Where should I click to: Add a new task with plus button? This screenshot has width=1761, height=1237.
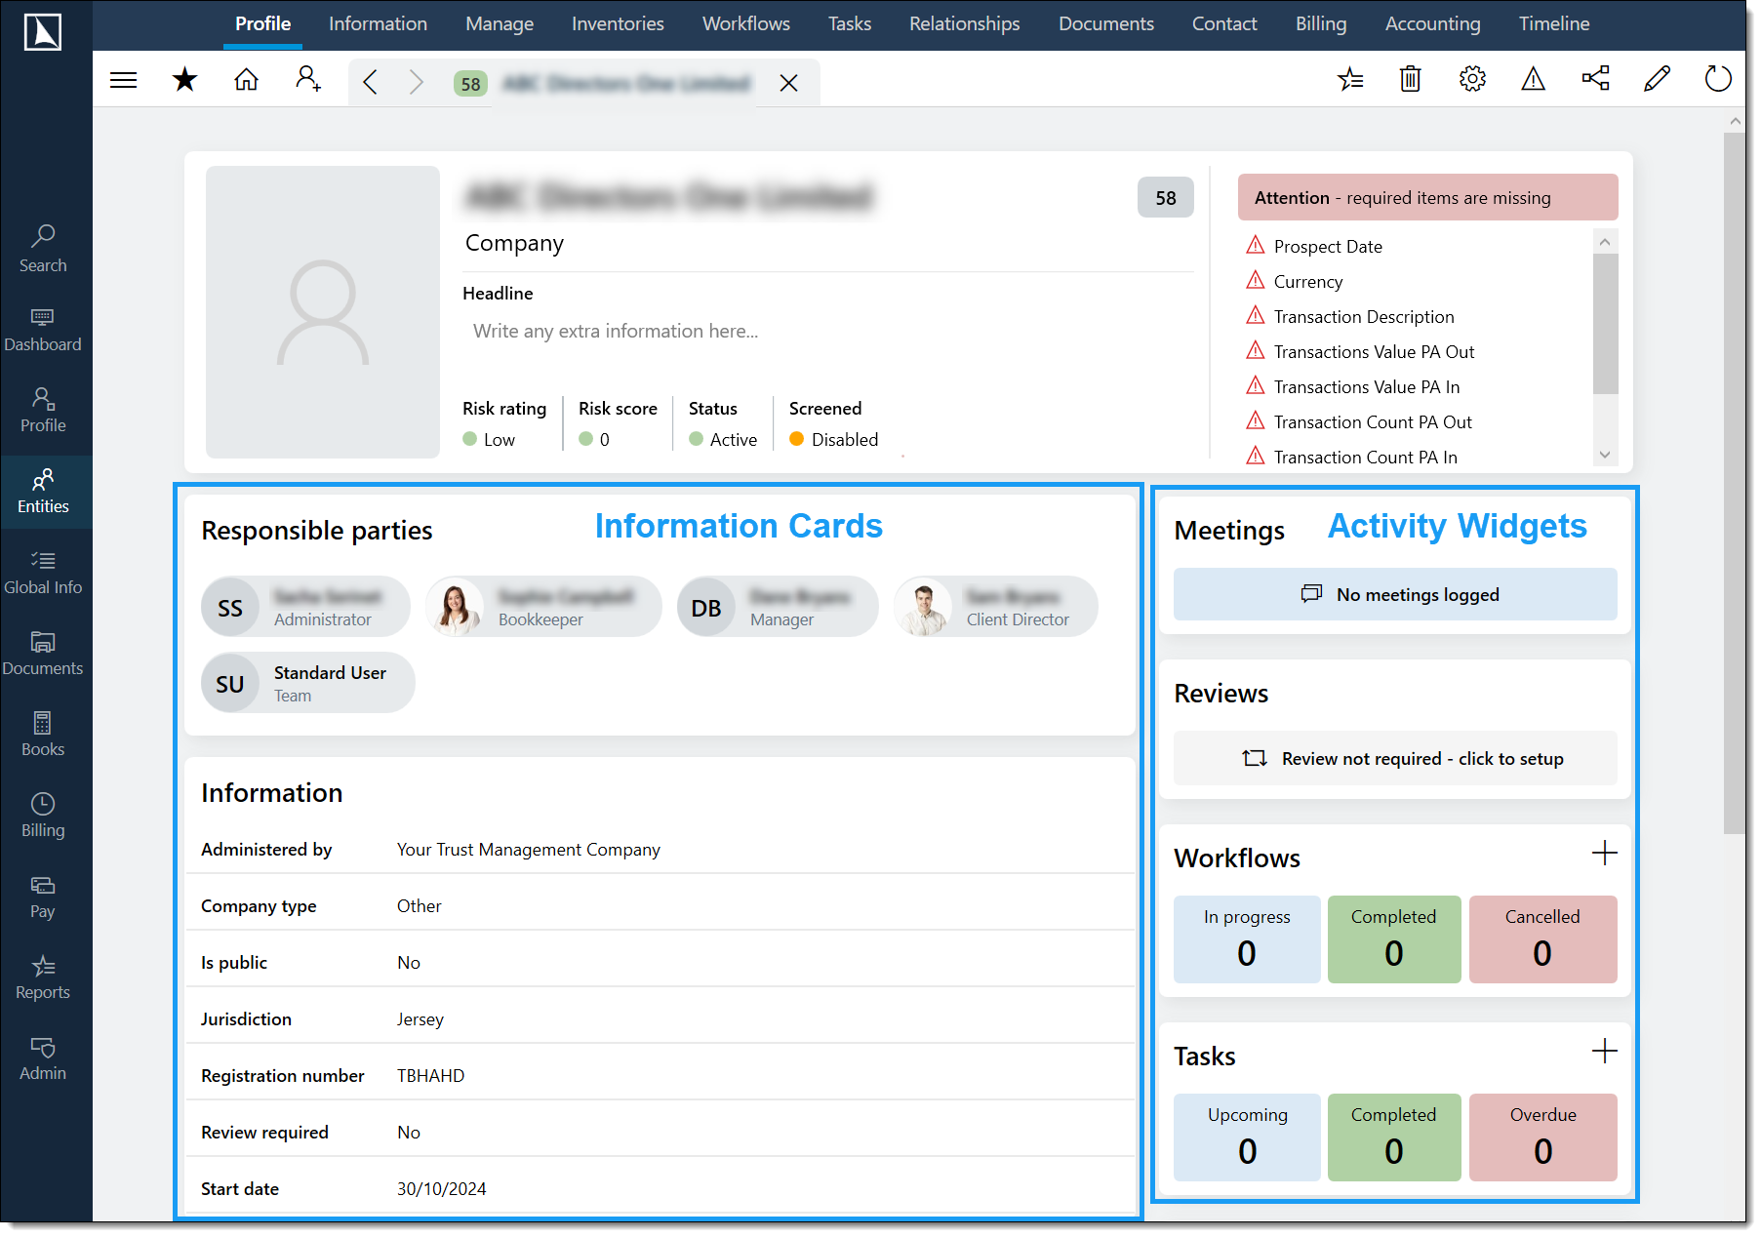coord(1604,1052)
